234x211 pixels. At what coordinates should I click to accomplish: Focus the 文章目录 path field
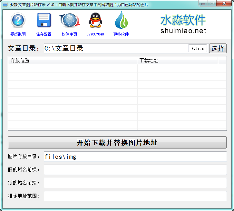116,48
